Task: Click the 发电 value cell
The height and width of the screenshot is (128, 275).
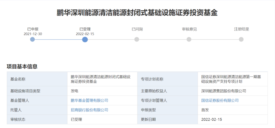Action: coord(102,91)
